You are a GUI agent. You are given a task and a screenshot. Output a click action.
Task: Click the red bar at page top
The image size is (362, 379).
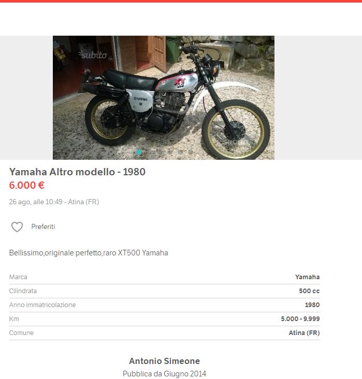tap(181, 1)
